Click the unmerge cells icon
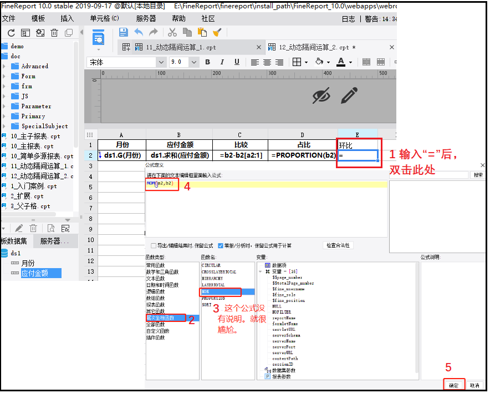Image resolution: width=490 pixels, height=393 pixels. (381, 62)
